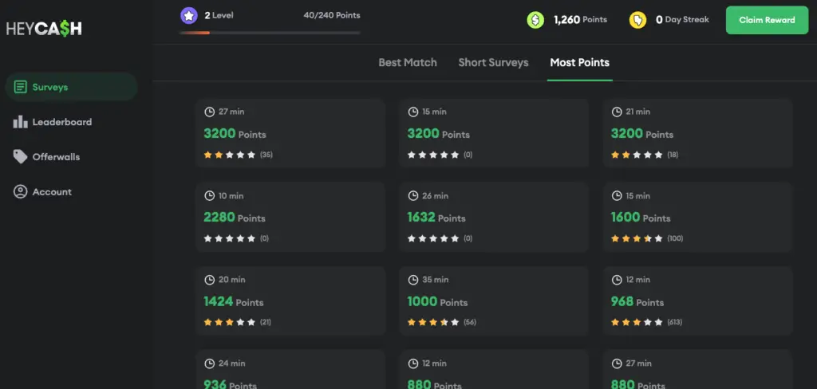Click clock icon on 27 min 3200 card
This screenshot has width=817, height=389.
209,112
